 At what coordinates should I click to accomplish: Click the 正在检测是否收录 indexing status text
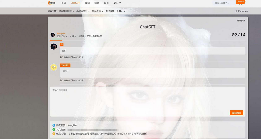click(95, 36)
